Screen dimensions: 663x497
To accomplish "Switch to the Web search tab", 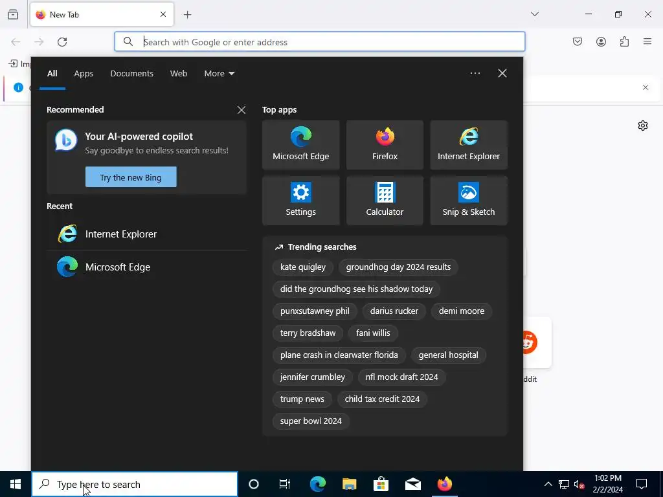I will tap(179, 74).
